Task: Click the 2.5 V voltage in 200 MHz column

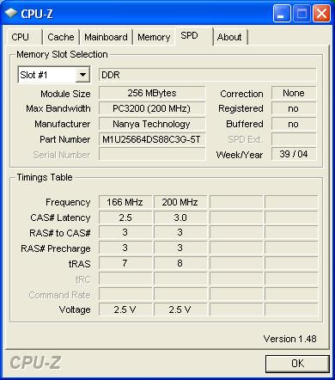Action: [x=180, y=310]
